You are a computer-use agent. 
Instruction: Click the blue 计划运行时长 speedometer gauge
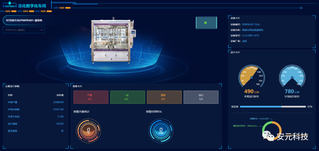coord(292,77)
